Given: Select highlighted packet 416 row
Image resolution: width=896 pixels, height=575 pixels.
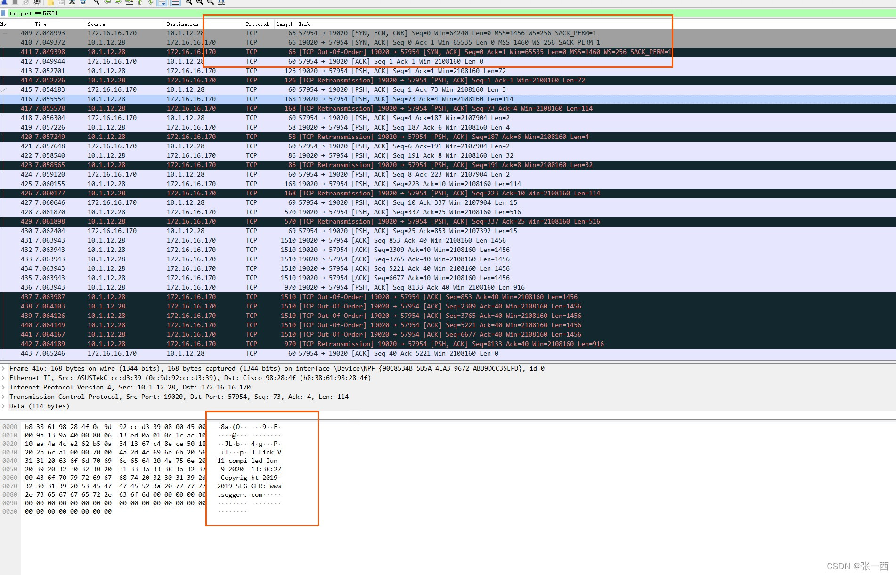Looking at the screenshot, I should [x=448, y=99].
